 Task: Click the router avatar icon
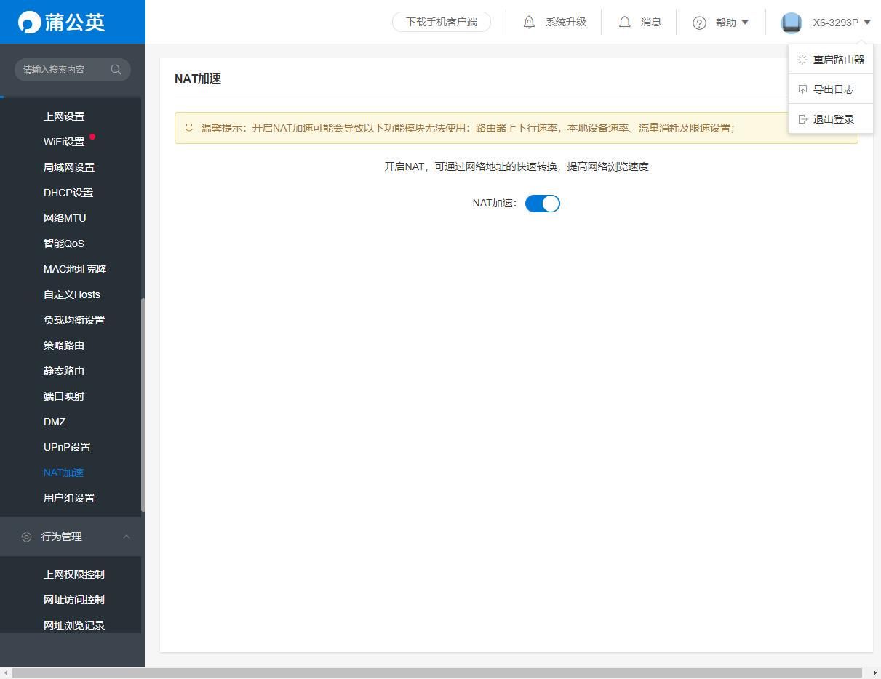click(x=791, y=23)
